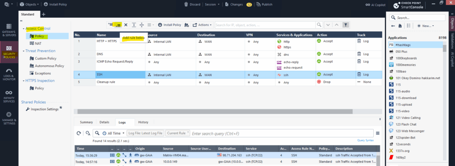
Task: Open Gateways & Servers sidebar view
Action: tap(9, 30)
